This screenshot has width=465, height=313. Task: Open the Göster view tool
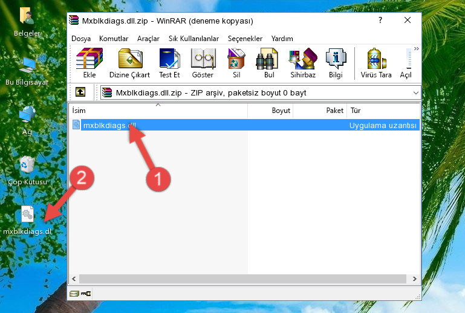(x=203, y=63)
